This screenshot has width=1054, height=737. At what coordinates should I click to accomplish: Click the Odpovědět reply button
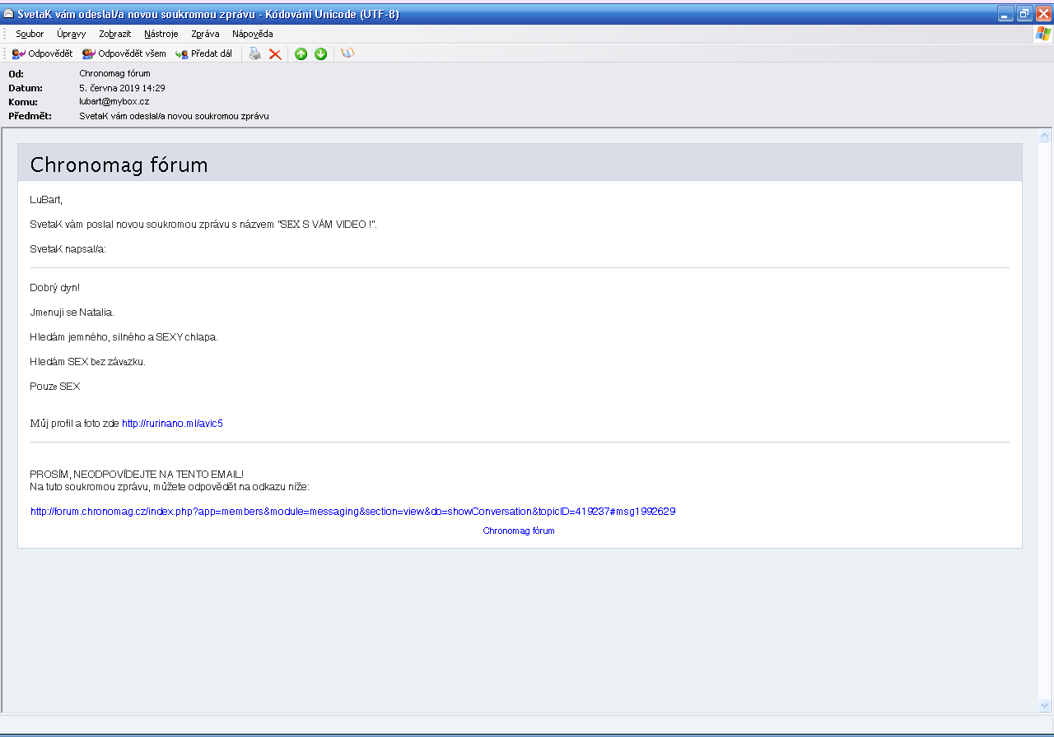pyautogui.click(x=42, y=53)
